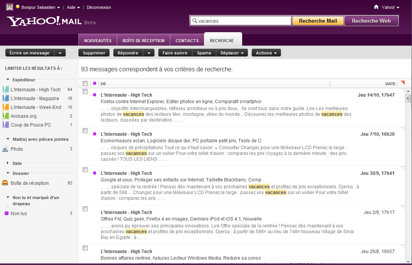Open message 'Economiseurs ecran, Logiciels disque dur'
The height and width of the screenshot is (265, 412).
point(181,140)
